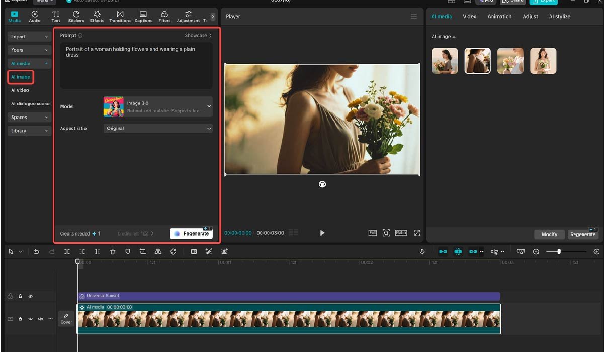Toggle auto snapping on the timeline
604x352 pixels.
[458, 252]
